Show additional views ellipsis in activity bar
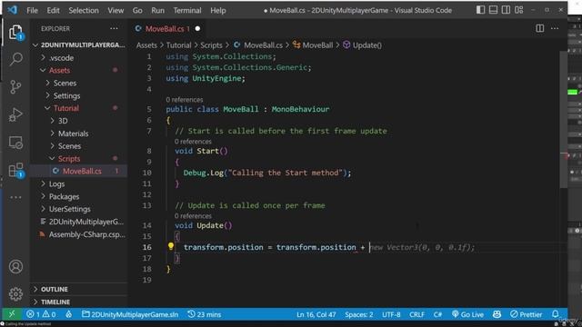 15,197
